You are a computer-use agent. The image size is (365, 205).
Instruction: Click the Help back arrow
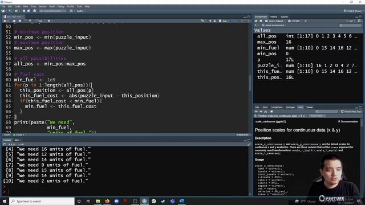tap(256, 112)
